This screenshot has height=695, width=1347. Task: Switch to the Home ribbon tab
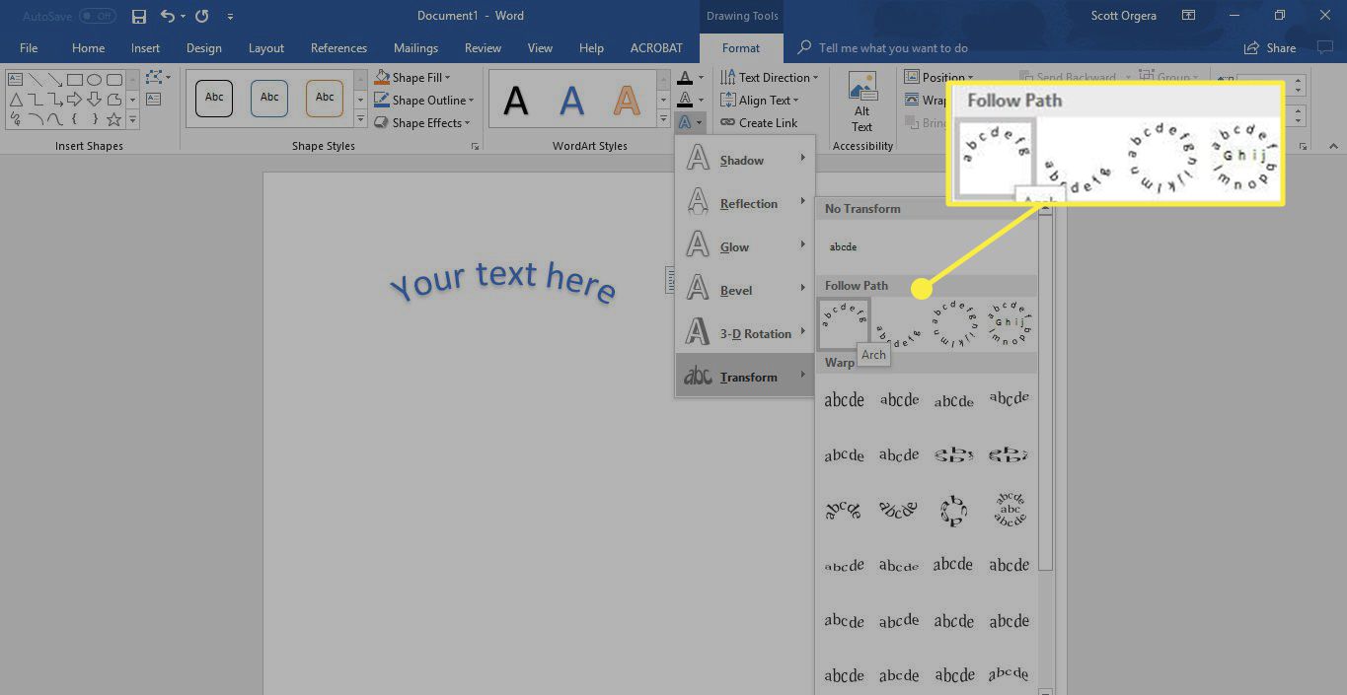coord(88,47)
